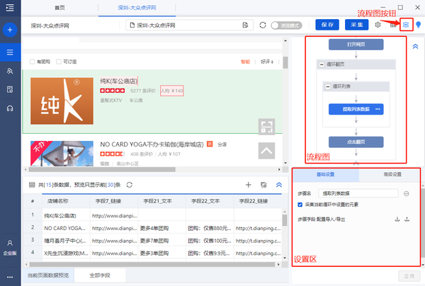Click the 智能 sort link
The width and height of the screenshot is (425, 286).
pos(245,62)
